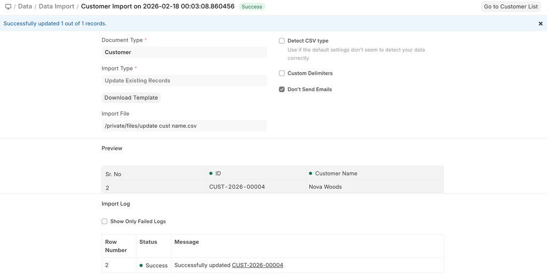Click the CUST-2026-00004 cell in preview table
The width and height of the screenshot is (547, 280).
click(x=237, y=187)
